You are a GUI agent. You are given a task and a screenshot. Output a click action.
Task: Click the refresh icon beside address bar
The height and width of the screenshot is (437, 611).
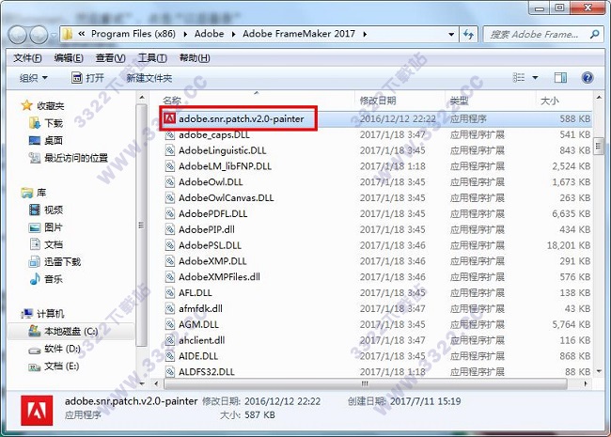469,35
